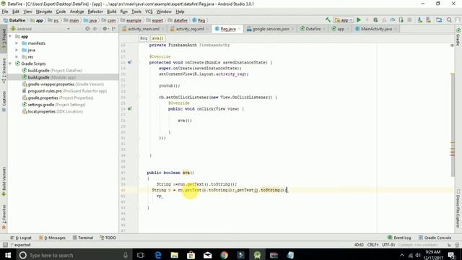The width and height of the screenshot is (462, 260).
Task: Click datafire in navigation breadcrumb
Action: (x=178, y=20)
